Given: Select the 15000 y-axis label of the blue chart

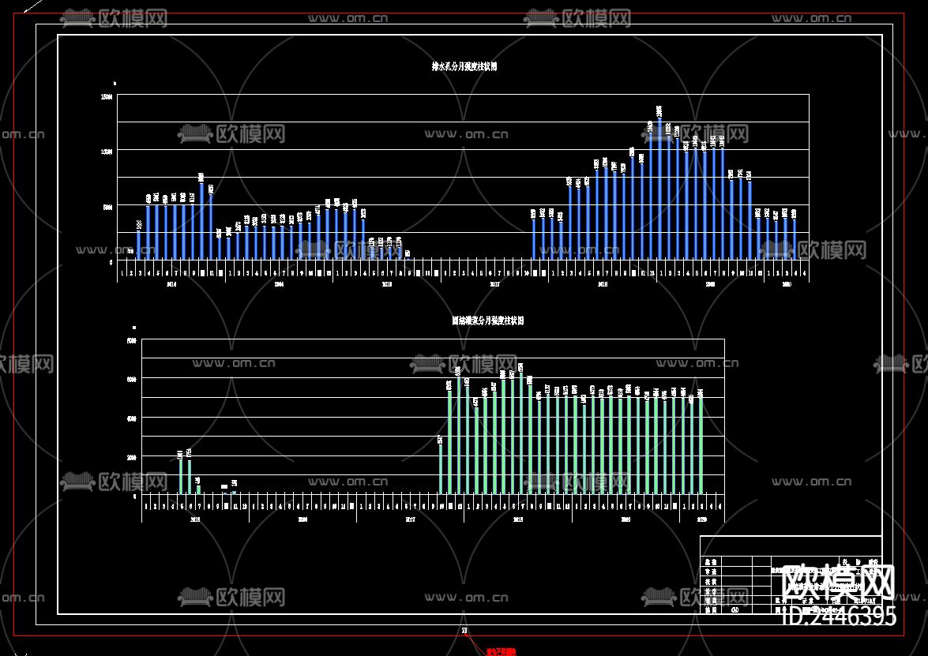Looking at the screenshot, I should pos(107,96).
